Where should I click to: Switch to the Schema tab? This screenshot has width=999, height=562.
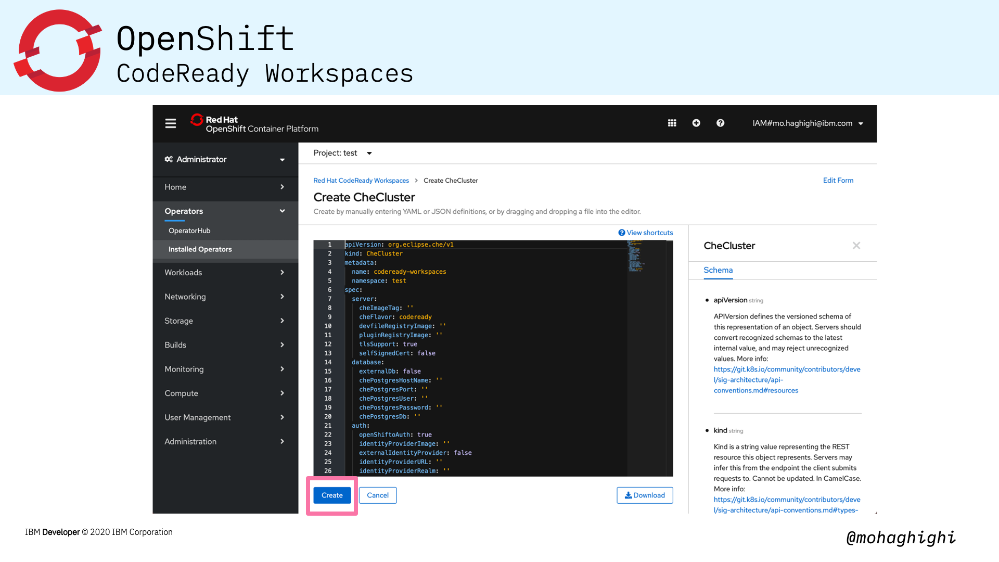tap(718, 270)
